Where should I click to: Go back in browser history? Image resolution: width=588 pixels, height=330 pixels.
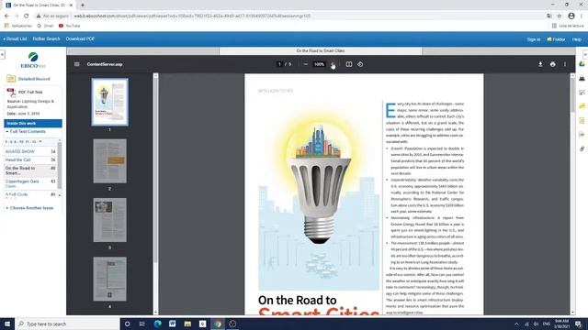click(6, 16)
